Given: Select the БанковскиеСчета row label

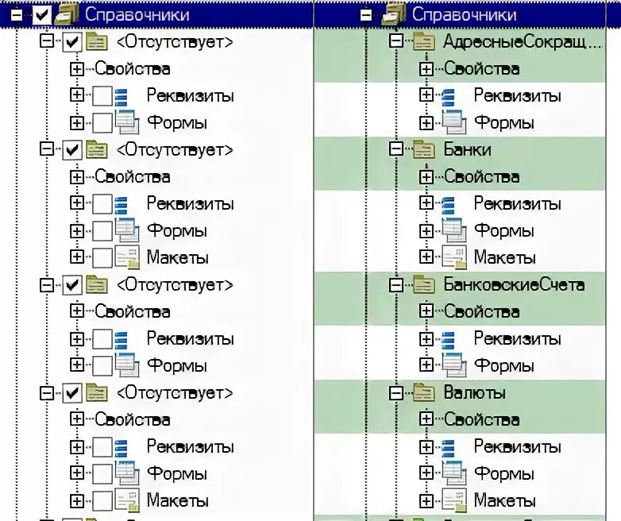Looking at the screenshot, I should point(514,284).
